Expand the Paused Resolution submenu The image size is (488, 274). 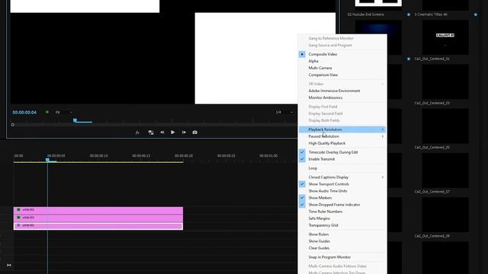342,136
